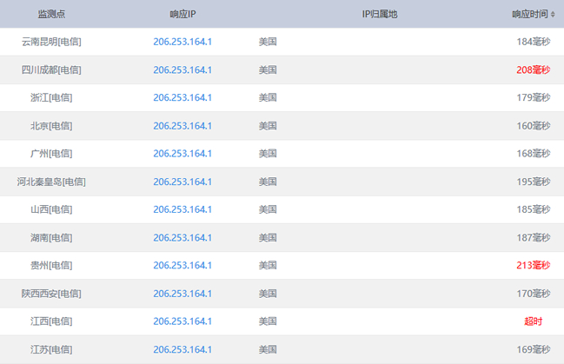564x364 pixels.
Task: Click the IP address for 北京[电信]
Action: (182, 126)
